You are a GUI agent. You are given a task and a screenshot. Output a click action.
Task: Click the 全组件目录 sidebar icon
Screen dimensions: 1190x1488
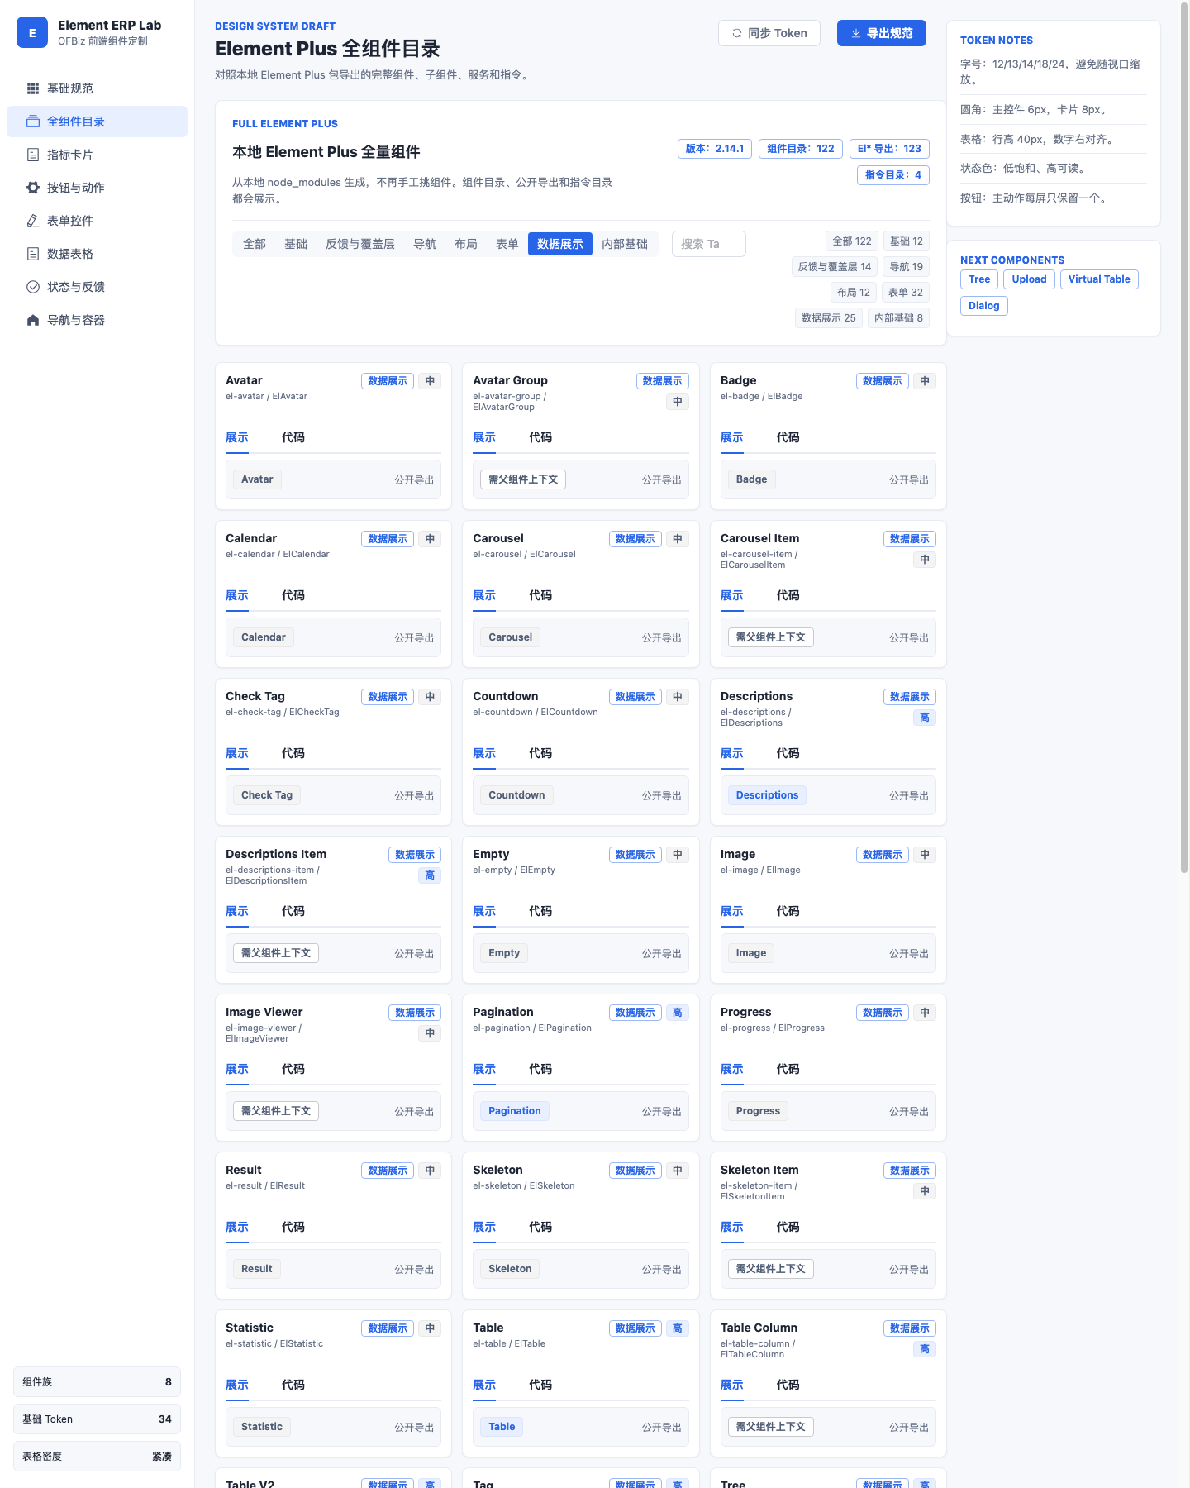pos(33,122)
